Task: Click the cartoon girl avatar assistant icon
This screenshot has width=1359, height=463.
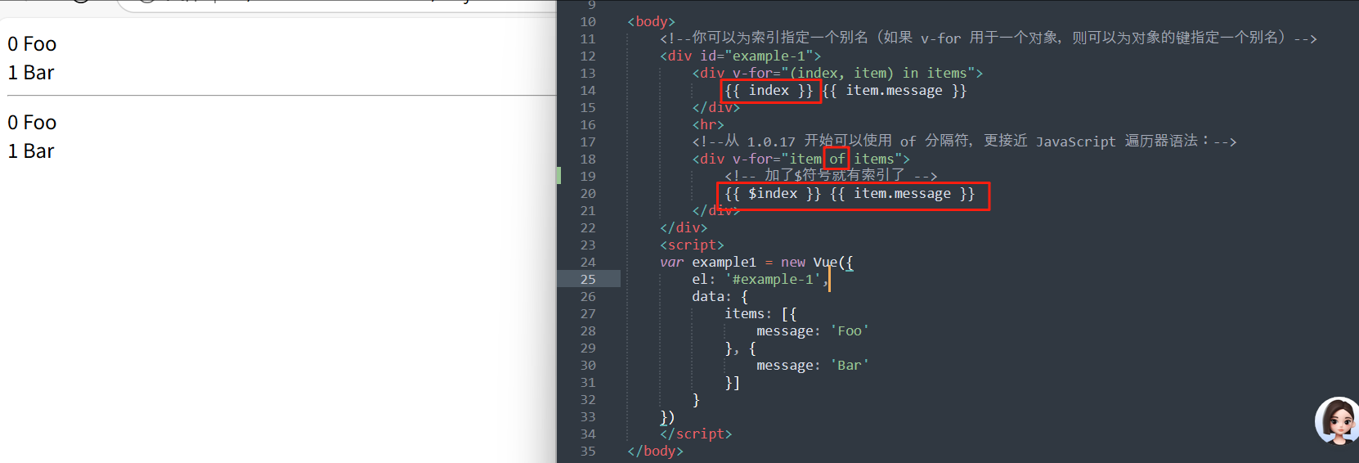Action: [1337, 421]
